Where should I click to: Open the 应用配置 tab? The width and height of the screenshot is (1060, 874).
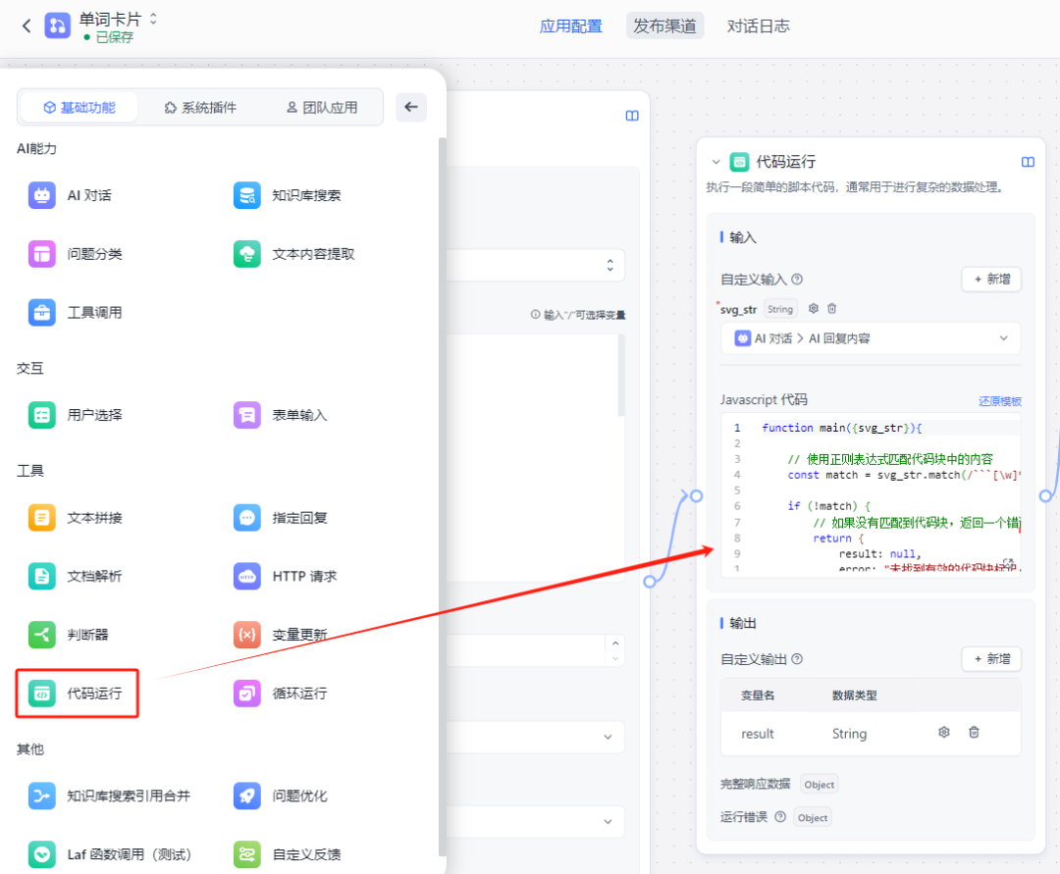(570, 26)
